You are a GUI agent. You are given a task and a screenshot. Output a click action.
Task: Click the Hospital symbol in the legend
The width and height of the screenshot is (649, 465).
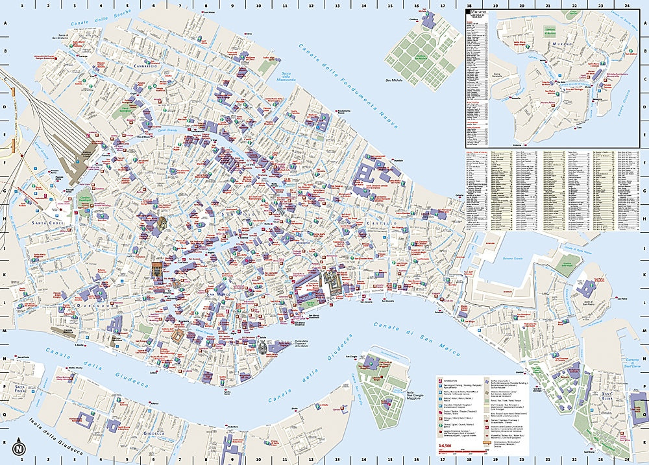pyautogui.click(x=441, y=405)
